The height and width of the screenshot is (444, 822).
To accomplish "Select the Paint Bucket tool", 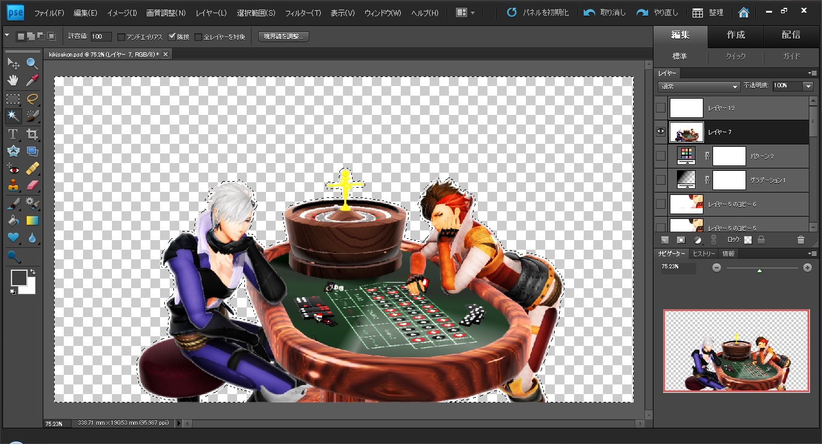I will point(13,221).
